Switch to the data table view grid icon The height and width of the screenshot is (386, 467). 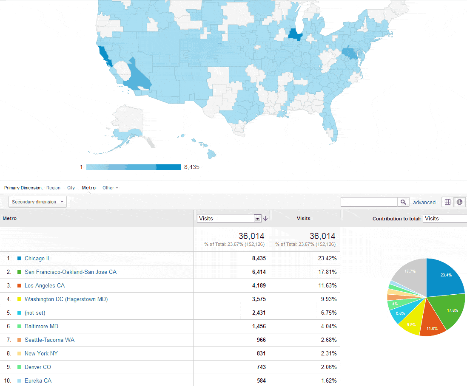447,202
